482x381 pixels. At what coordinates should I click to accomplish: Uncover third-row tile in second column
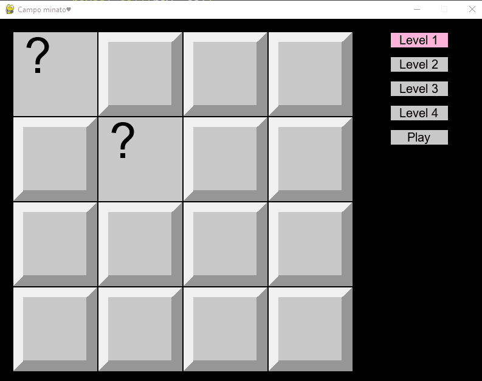pyautogui.click(x=140, y=244)
